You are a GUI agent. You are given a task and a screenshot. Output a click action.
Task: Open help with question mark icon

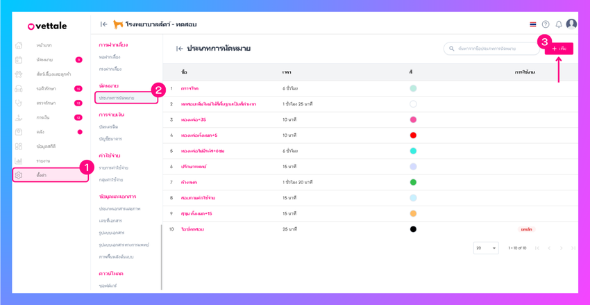(546, 24)
